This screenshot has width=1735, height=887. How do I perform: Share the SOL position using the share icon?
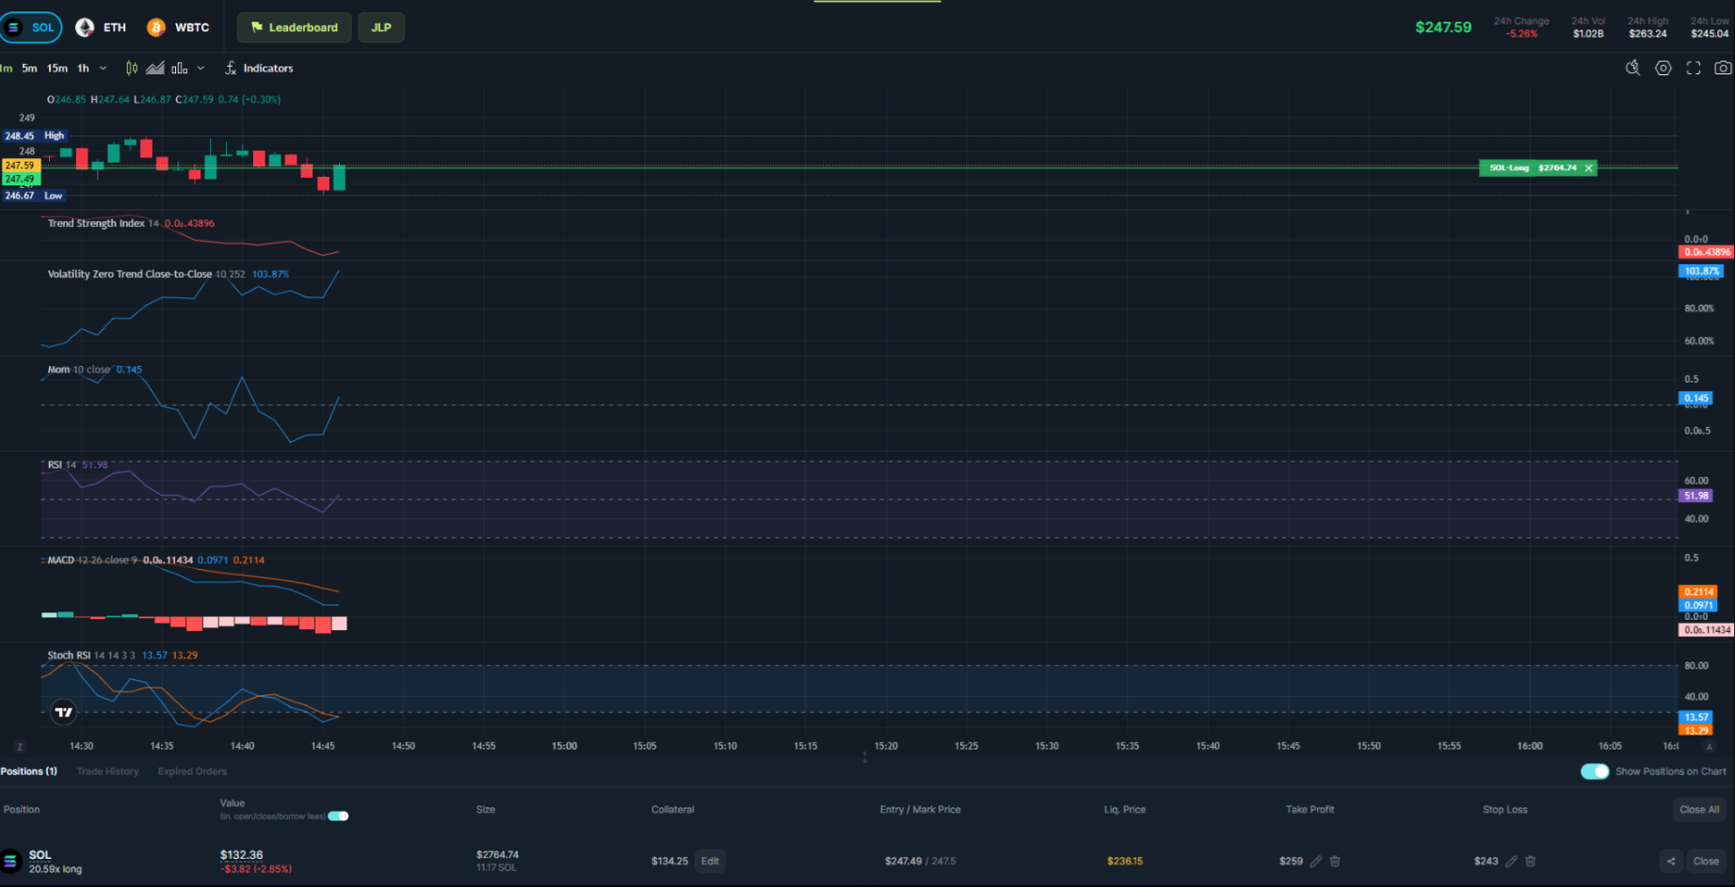pyautogui.click(x=1672, y=861)
